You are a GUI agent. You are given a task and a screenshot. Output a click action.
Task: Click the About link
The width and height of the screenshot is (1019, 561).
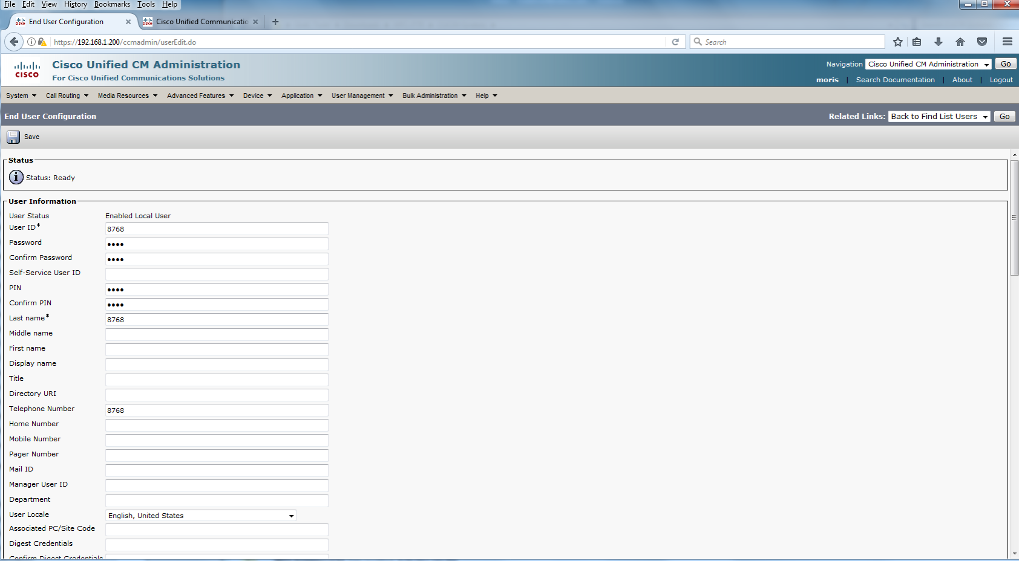962,80
